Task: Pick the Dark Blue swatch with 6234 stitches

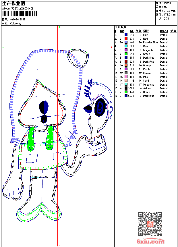Action: coord(126,96)
